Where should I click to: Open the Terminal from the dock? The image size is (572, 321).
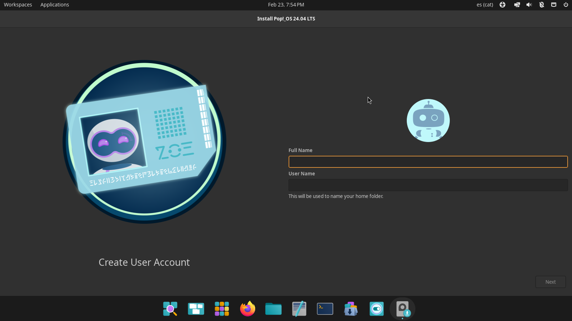(325, 309)
